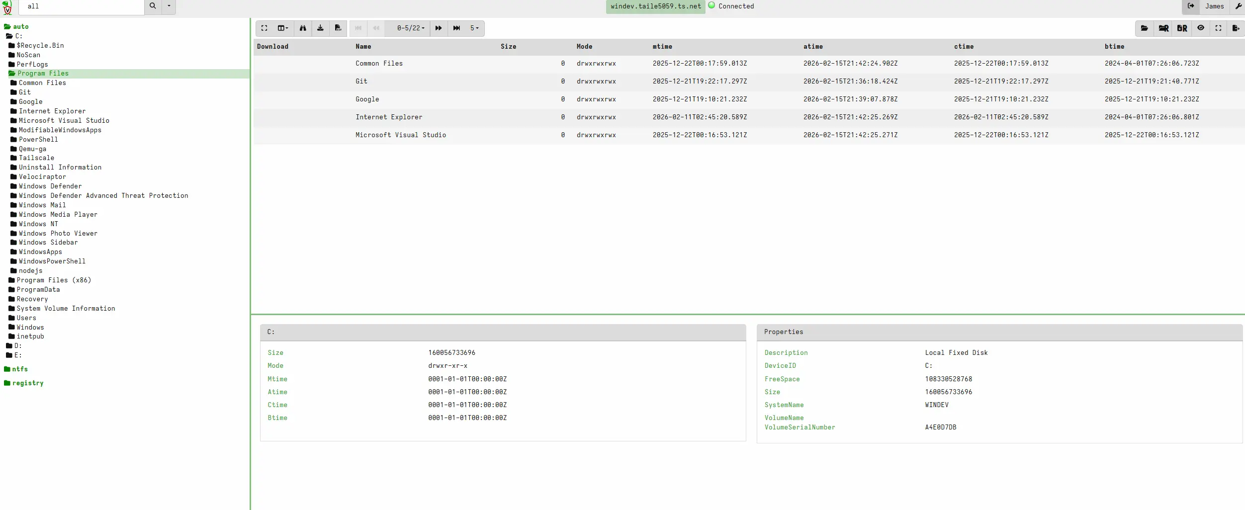The height and width of the screenshot is (510, 1245).
Task: Click the magnifier search button
Action: coord(153,6)
